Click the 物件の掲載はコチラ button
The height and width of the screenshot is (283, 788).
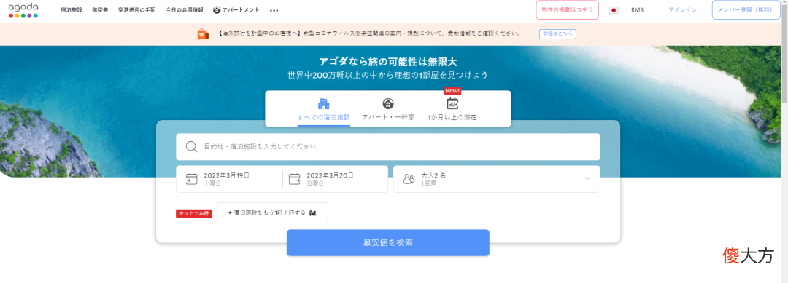point(568,10)
